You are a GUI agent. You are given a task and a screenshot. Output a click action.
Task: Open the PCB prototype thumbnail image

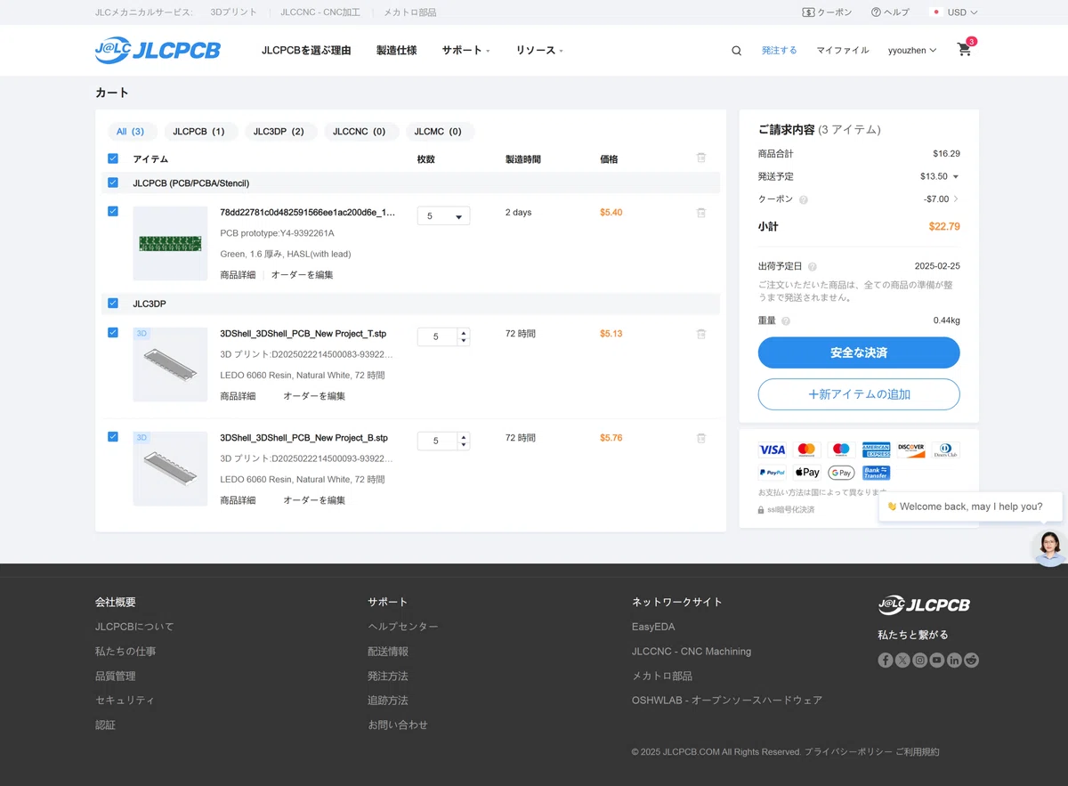pos(170,243)
